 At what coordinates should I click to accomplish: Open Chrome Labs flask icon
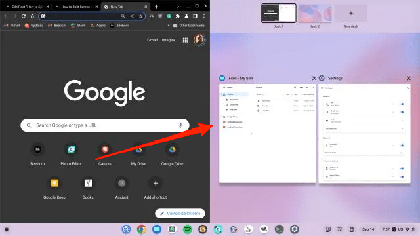(186, 16)
